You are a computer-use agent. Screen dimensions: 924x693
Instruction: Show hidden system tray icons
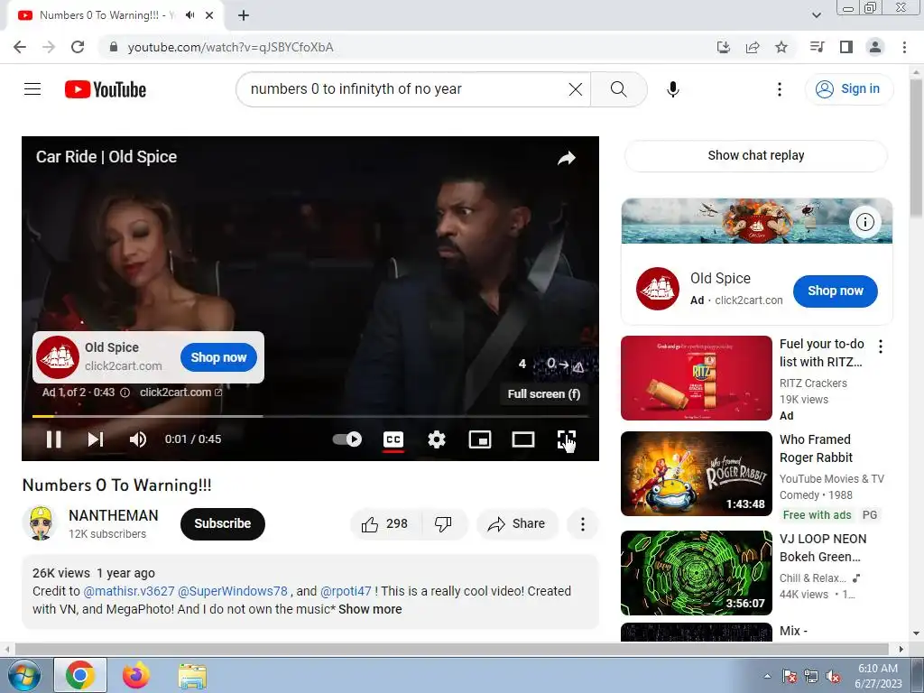pos(767,676)
